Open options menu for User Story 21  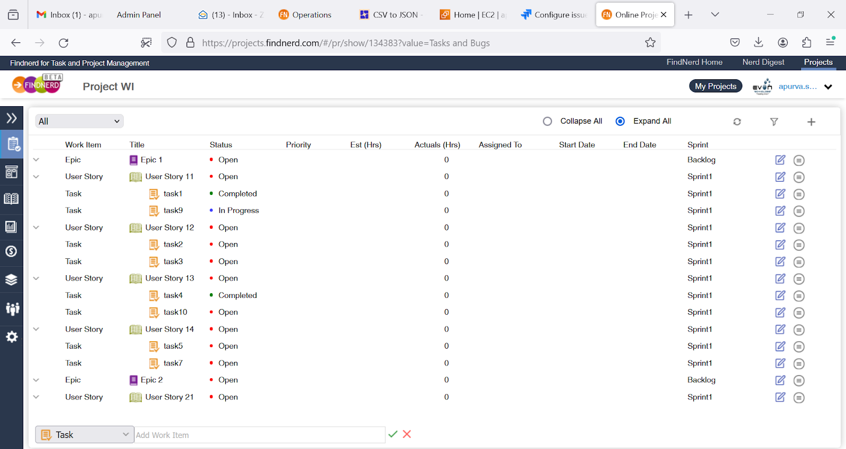799,397
